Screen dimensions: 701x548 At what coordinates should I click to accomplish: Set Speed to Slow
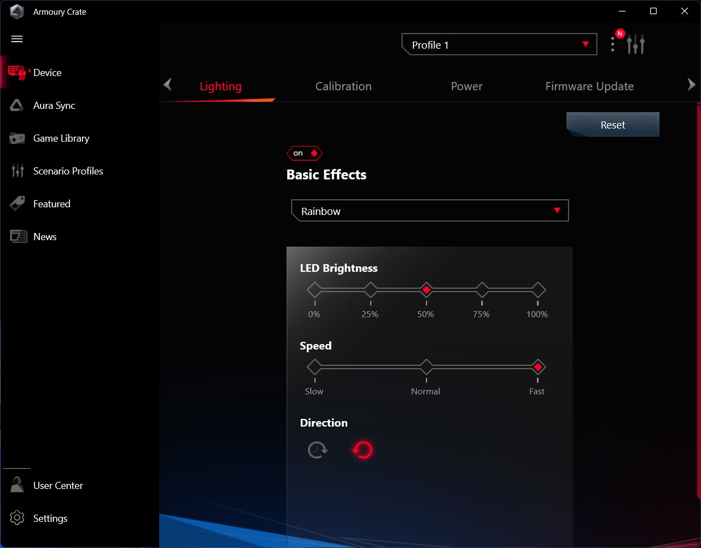314,367
